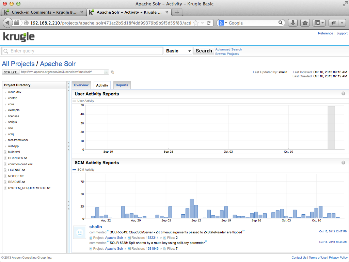The height and width of the screenshot is (262, 349).
Task: Close the Check-in Comments tab
Action: click(82, 12)
